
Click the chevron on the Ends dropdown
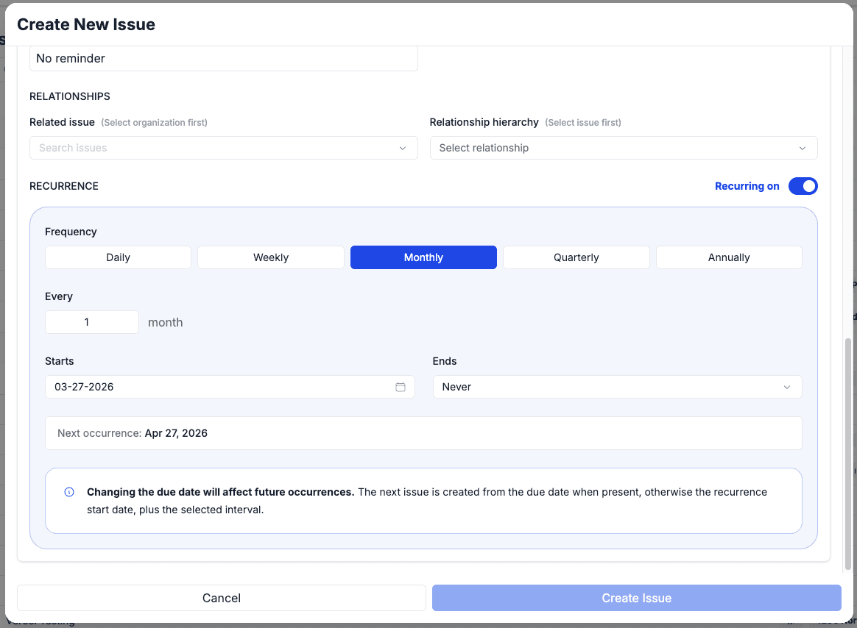pos(786,386)
